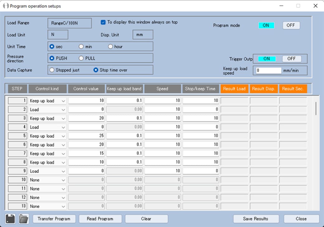Screen dimensions: 324x227
Task: Select sec unit time radio
Action: 52,47
